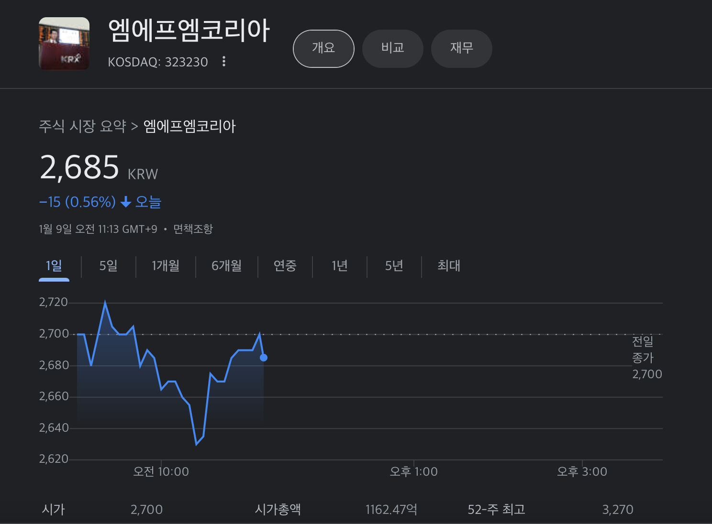Click the 오후 3:00 axis label
This screenshot has width=712, height=524.
[582, 472]
